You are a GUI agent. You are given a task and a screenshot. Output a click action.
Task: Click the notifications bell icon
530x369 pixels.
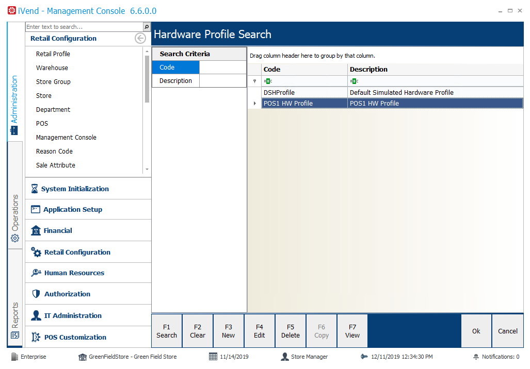[x=476, y=357]
